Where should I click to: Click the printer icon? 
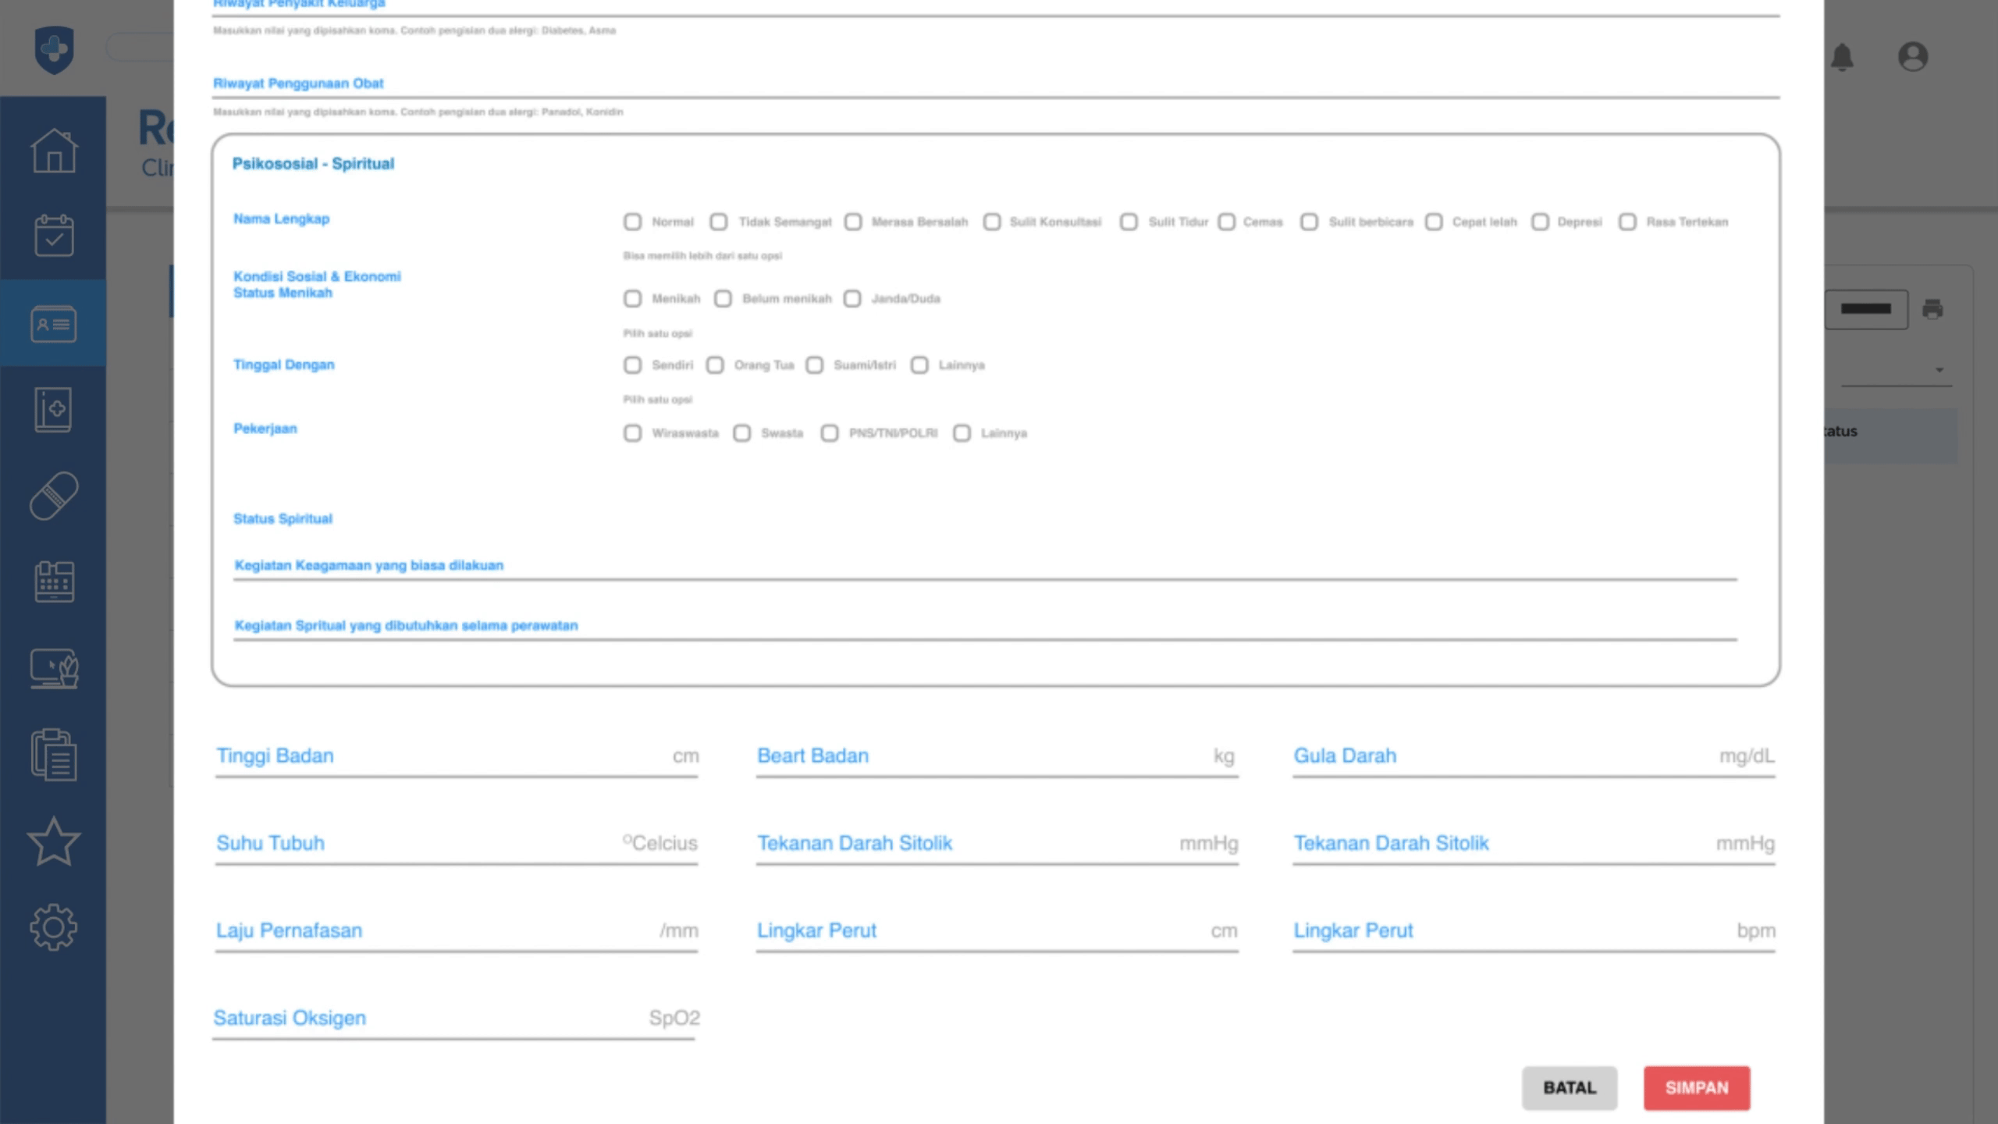[1932, 309]
